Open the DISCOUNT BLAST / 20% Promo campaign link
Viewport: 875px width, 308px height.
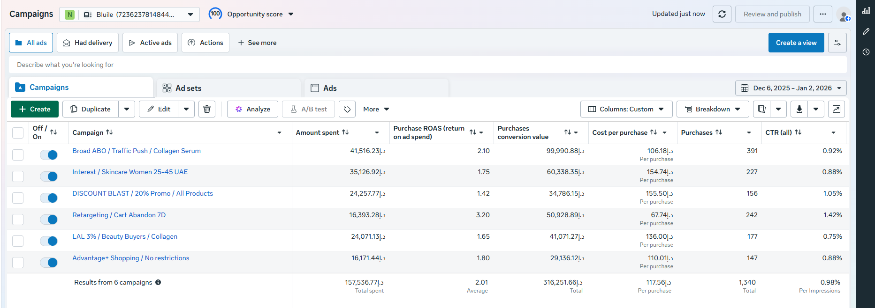(x=143, y=193)
